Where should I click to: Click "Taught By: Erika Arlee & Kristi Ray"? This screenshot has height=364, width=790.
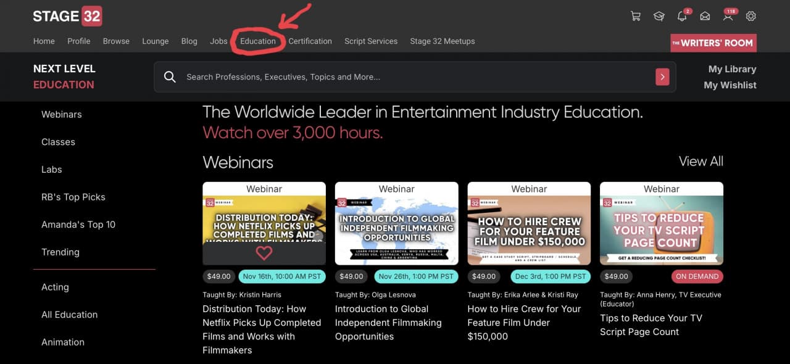pyautogui.click(x=524, y=295)
